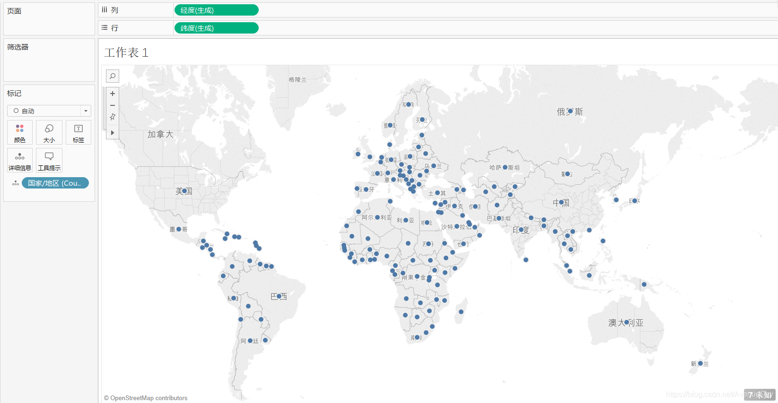778x403 pixels.
Task: Select the 经度(生成) pill in columns
Action: (217, 10)
